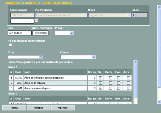This screenshot has height=113, width=161.
Task: Click the page scrollbar down arrow
Action: [x=159, y=102]
